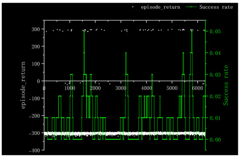Click the 300 tick on left axis
The image size is (240, 157).
[36, 29]
